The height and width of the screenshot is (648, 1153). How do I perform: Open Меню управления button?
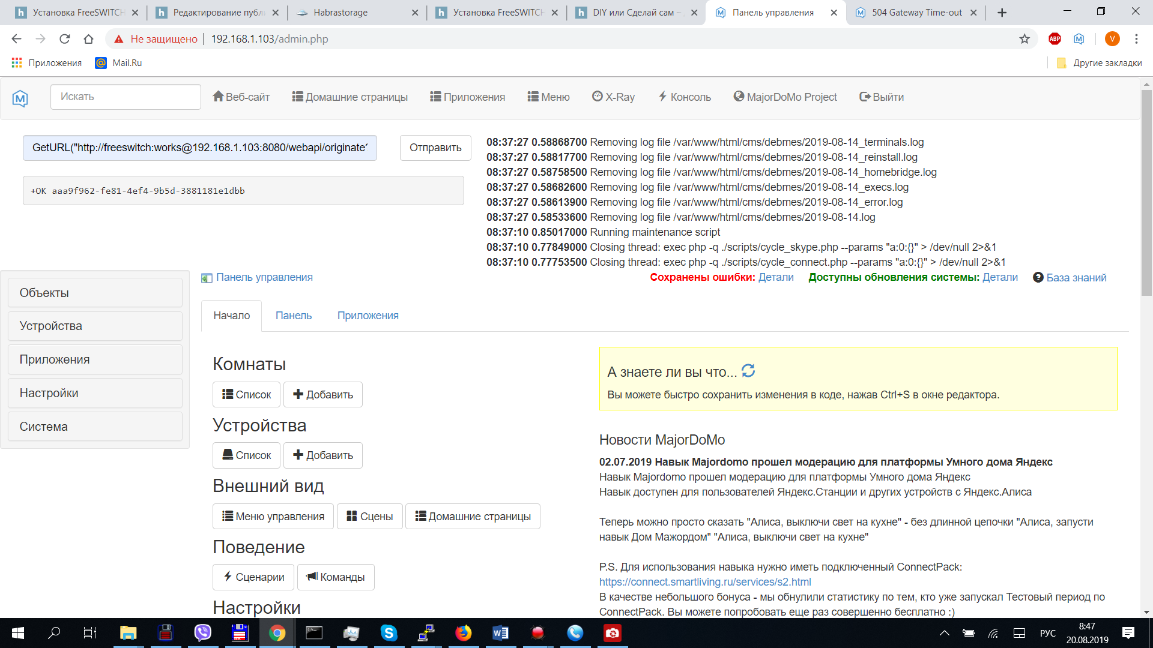point(273,517)
